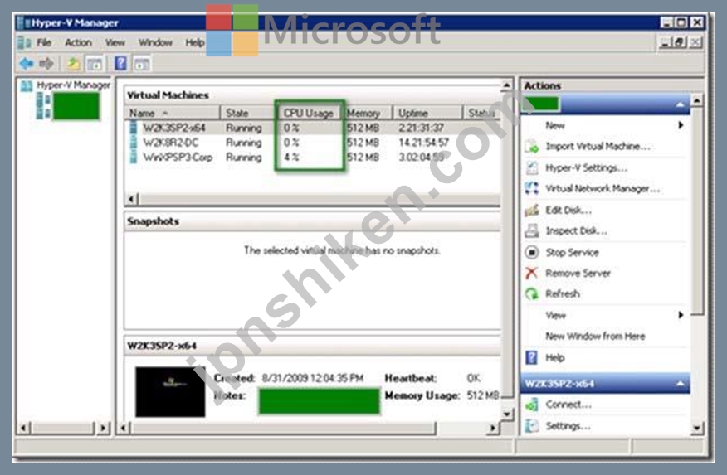Viewport: 727px width, 475px height.
Task: Click the Settings icon for W2K3SP2-x64
Action: (x=532, y=426)
